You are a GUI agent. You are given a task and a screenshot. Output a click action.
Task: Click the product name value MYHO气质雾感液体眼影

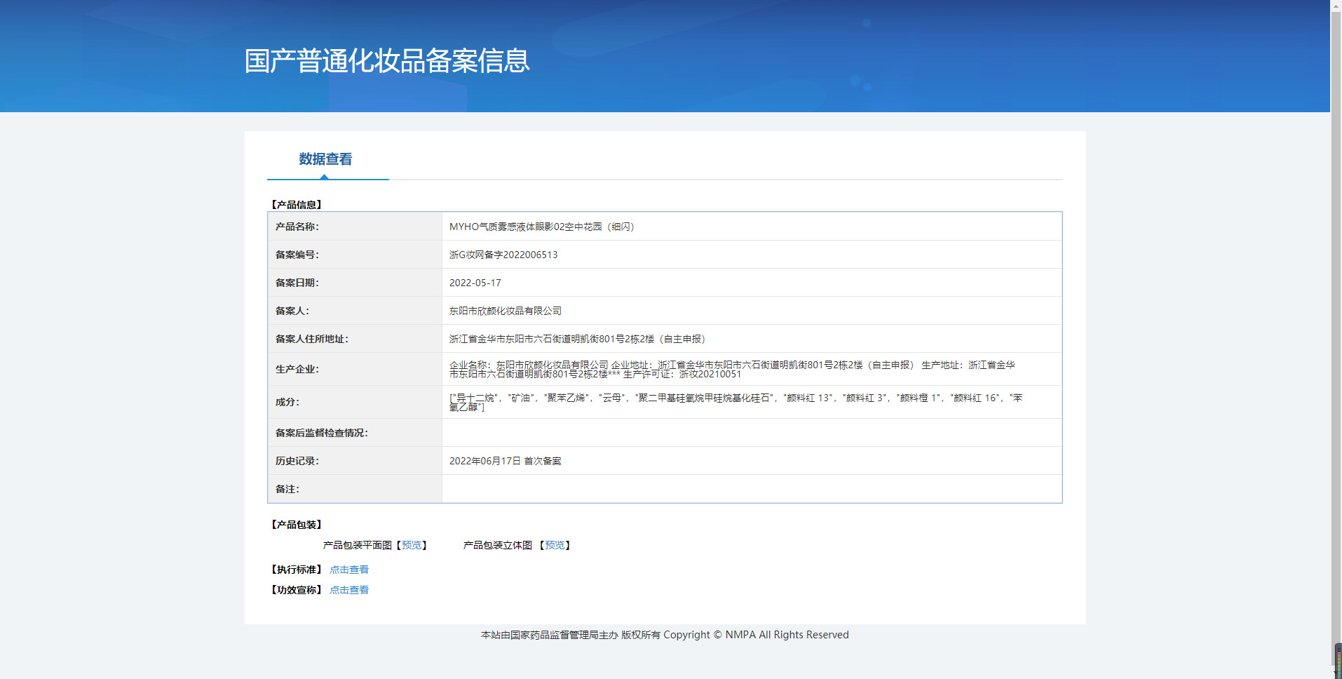click(x=541, y=227)
